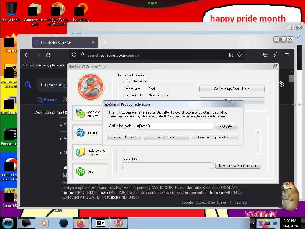Click the SearXNG magnifier search icon
Screen dimensions: 305x229
click(28, 85)
